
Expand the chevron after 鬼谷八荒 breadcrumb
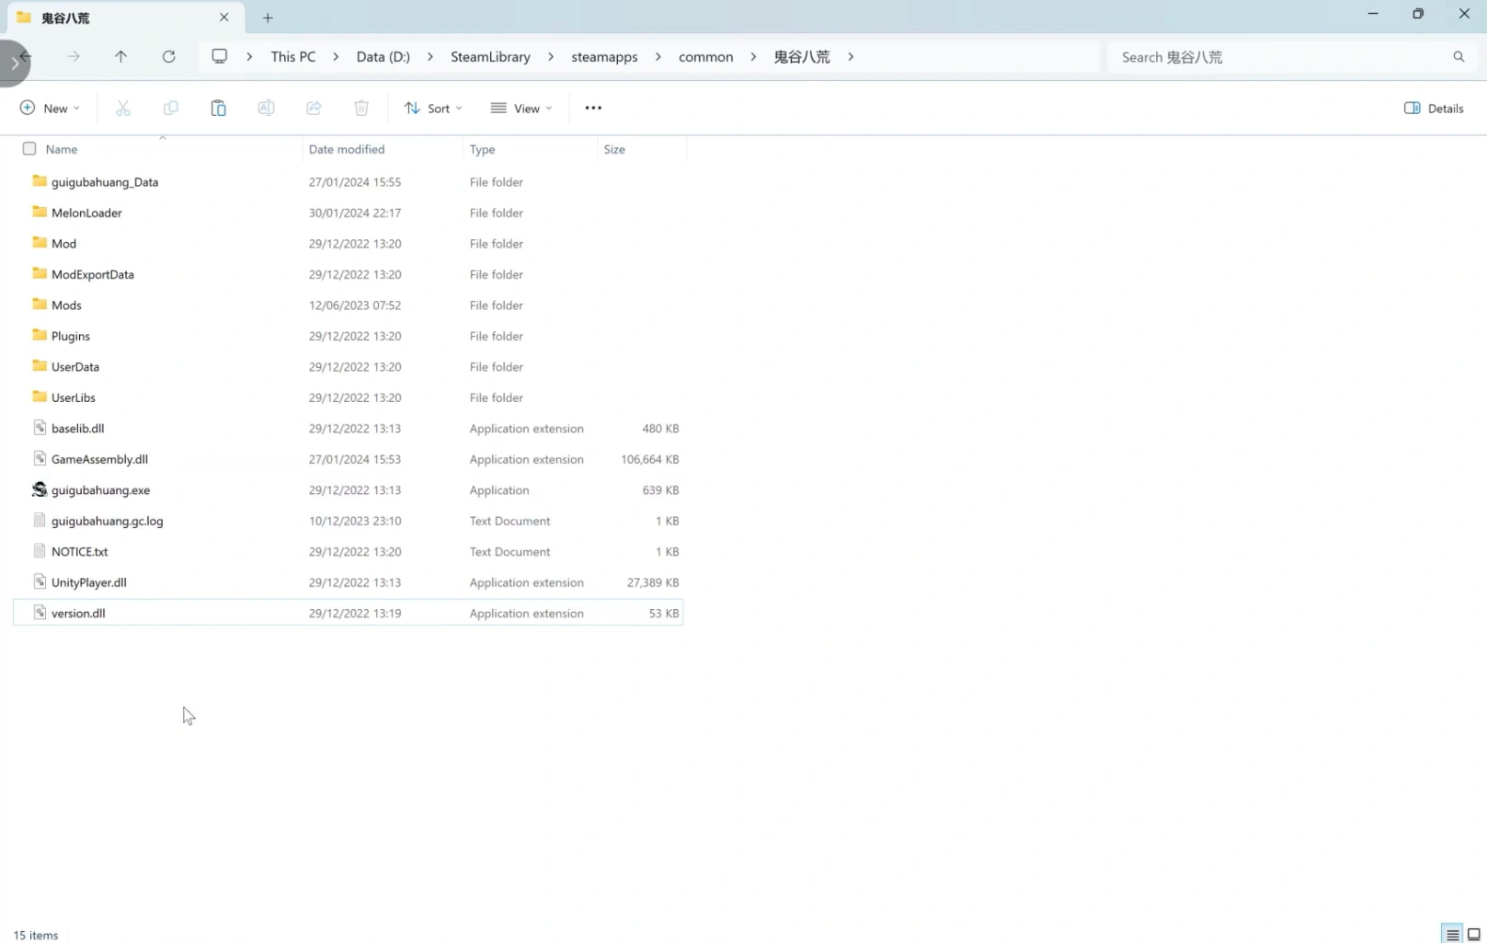(x=851, y=57)
